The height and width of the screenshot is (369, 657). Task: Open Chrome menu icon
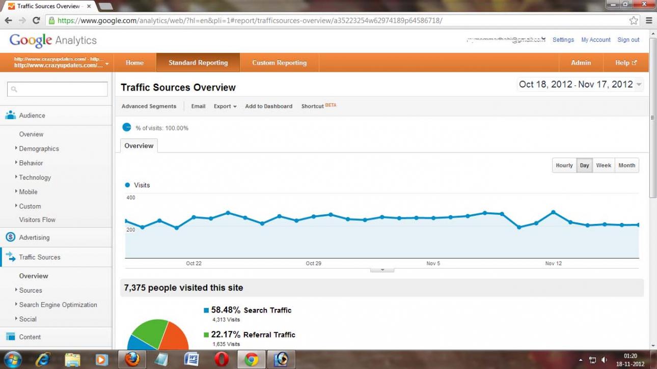(649, 20)
